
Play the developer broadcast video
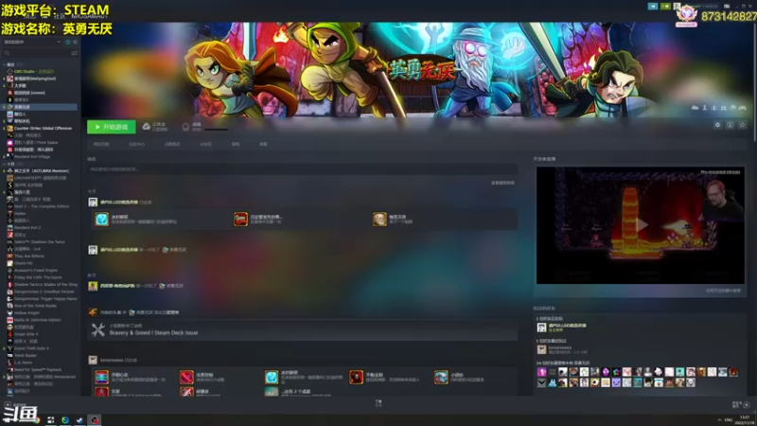click(x=641, y=224)
